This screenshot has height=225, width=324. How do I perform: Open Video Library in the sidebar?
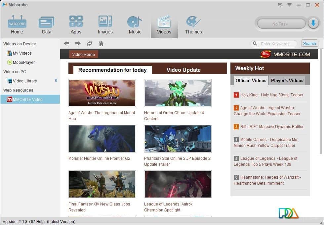point(25,81)
